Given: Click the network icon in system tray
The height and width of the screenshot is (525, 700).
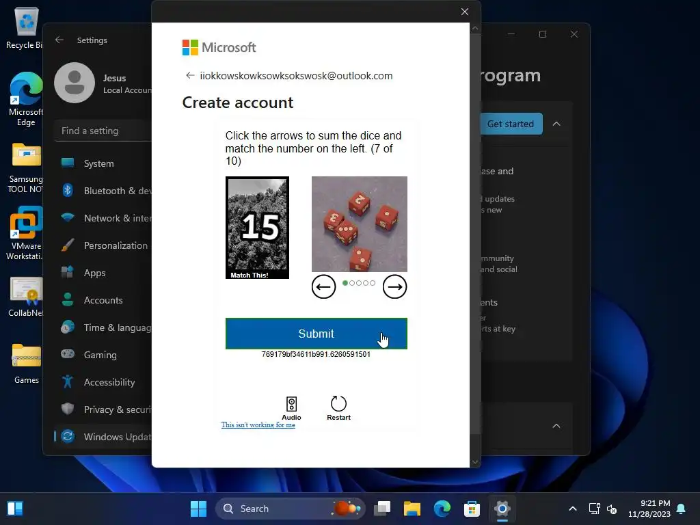Looking at the screenshot, I should (x=594, y=509).
